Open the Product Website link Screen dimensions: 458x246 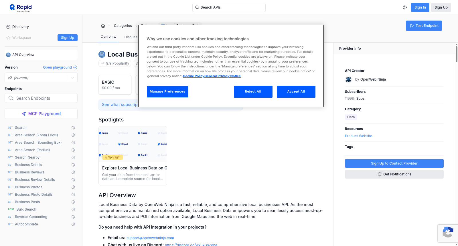[358, 136]
